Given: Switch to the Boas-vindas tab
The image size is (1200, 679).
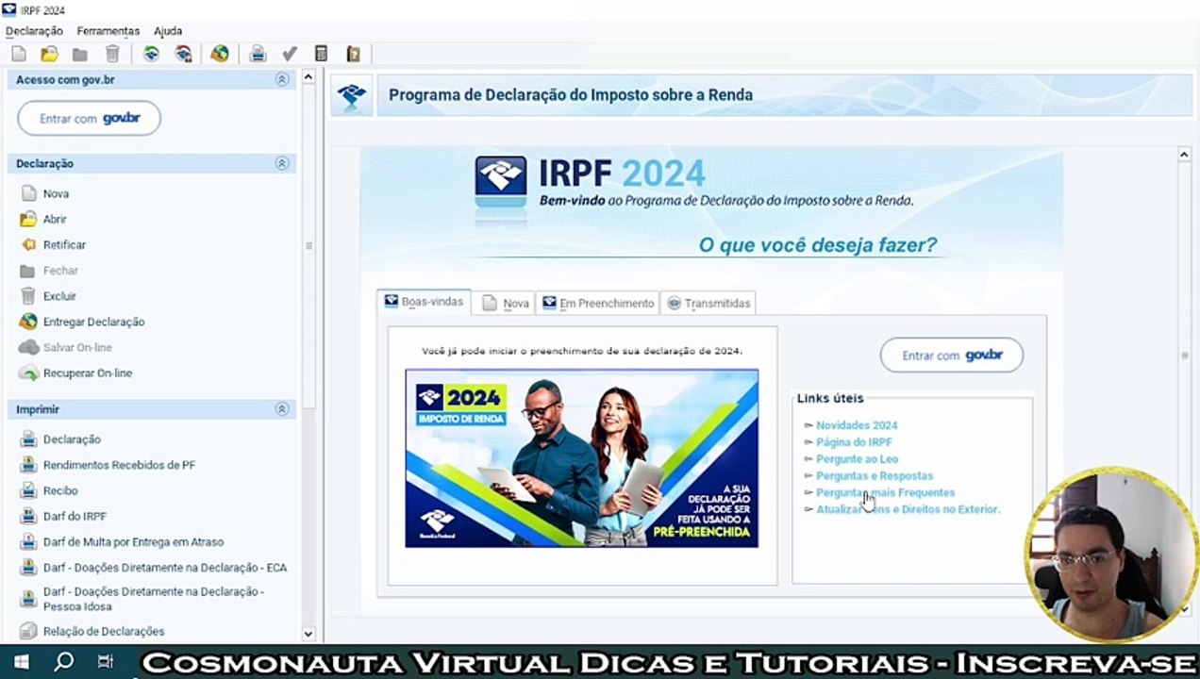Looking at the screenshot, I should [x=424, y=302].
